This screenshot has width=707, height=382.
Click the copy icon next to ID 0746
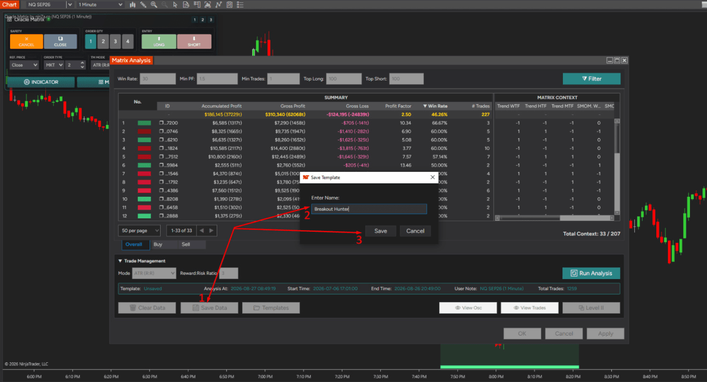point(162,131)
